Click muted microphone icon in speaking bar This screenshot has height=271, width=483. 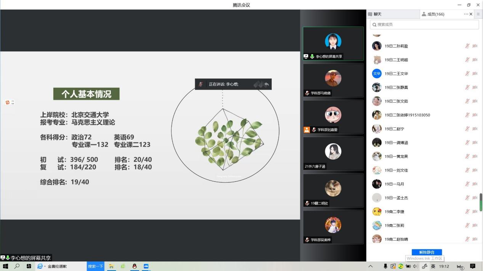tap(201, 84)
